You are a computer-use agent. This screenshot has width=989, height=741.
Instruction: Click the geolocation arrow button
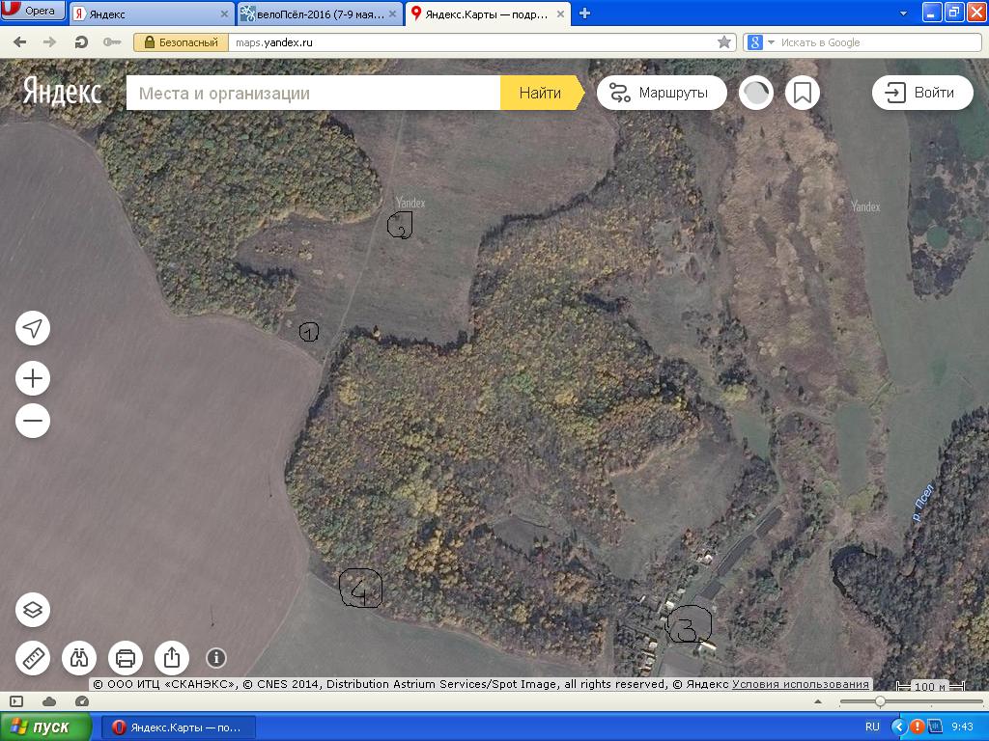33,328
